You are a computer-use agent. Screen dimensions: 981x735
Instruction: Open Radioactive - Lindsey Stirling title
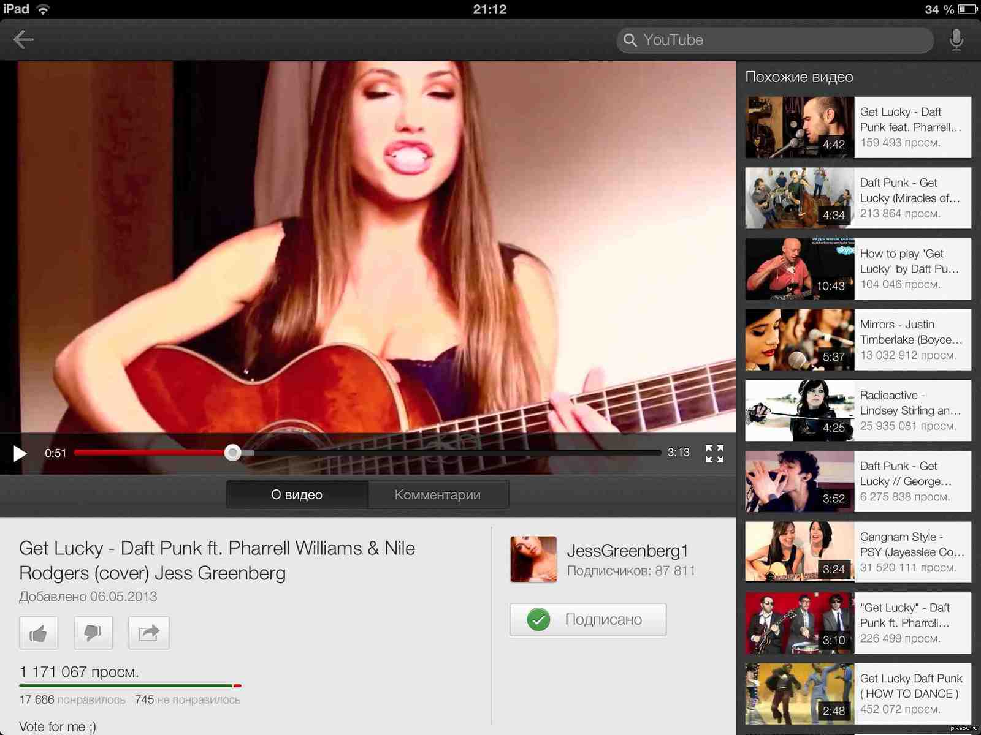(910, 402)
